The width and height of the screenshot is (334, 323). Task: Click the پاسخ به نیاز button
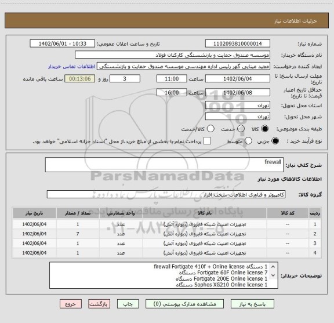(x=252, y=304)
